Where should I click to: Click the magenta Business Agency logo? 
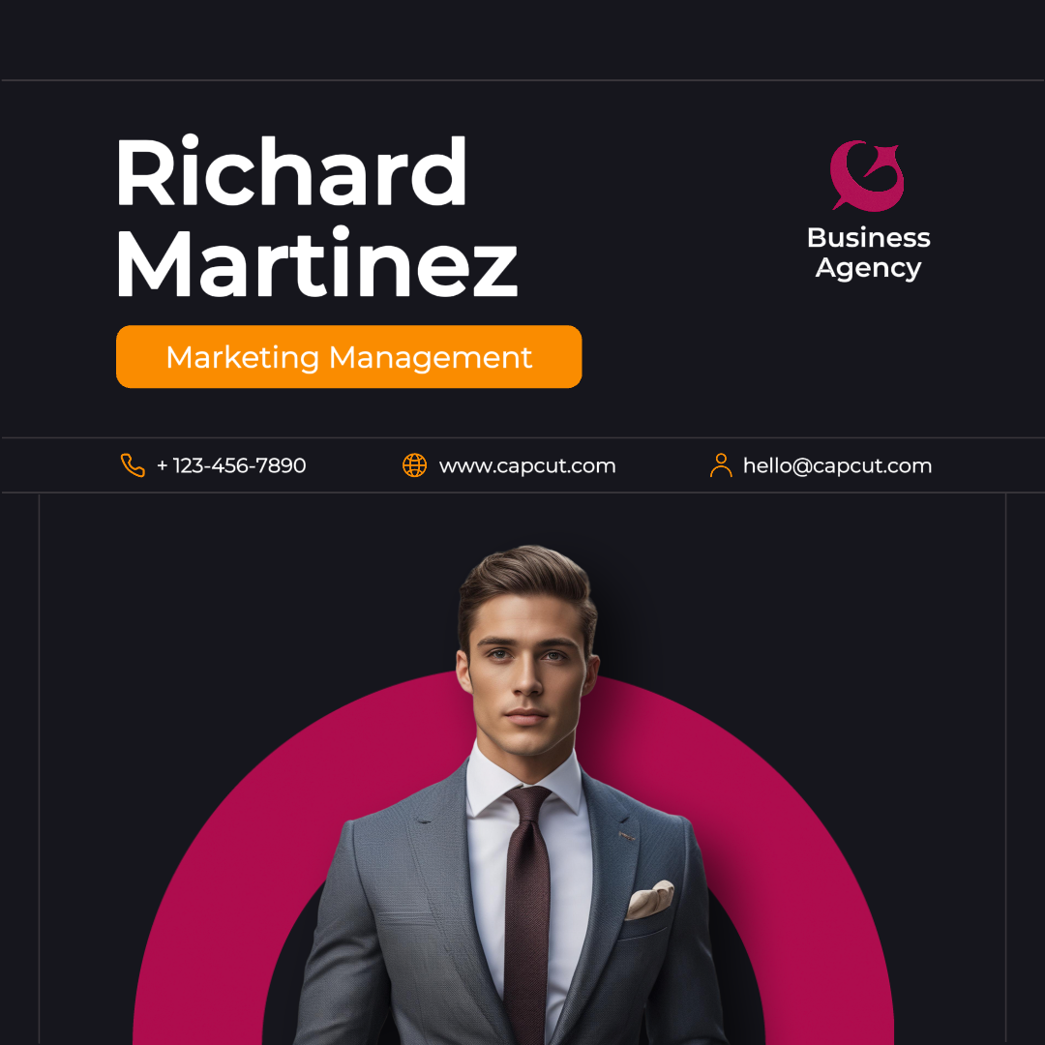click(867, 175)
